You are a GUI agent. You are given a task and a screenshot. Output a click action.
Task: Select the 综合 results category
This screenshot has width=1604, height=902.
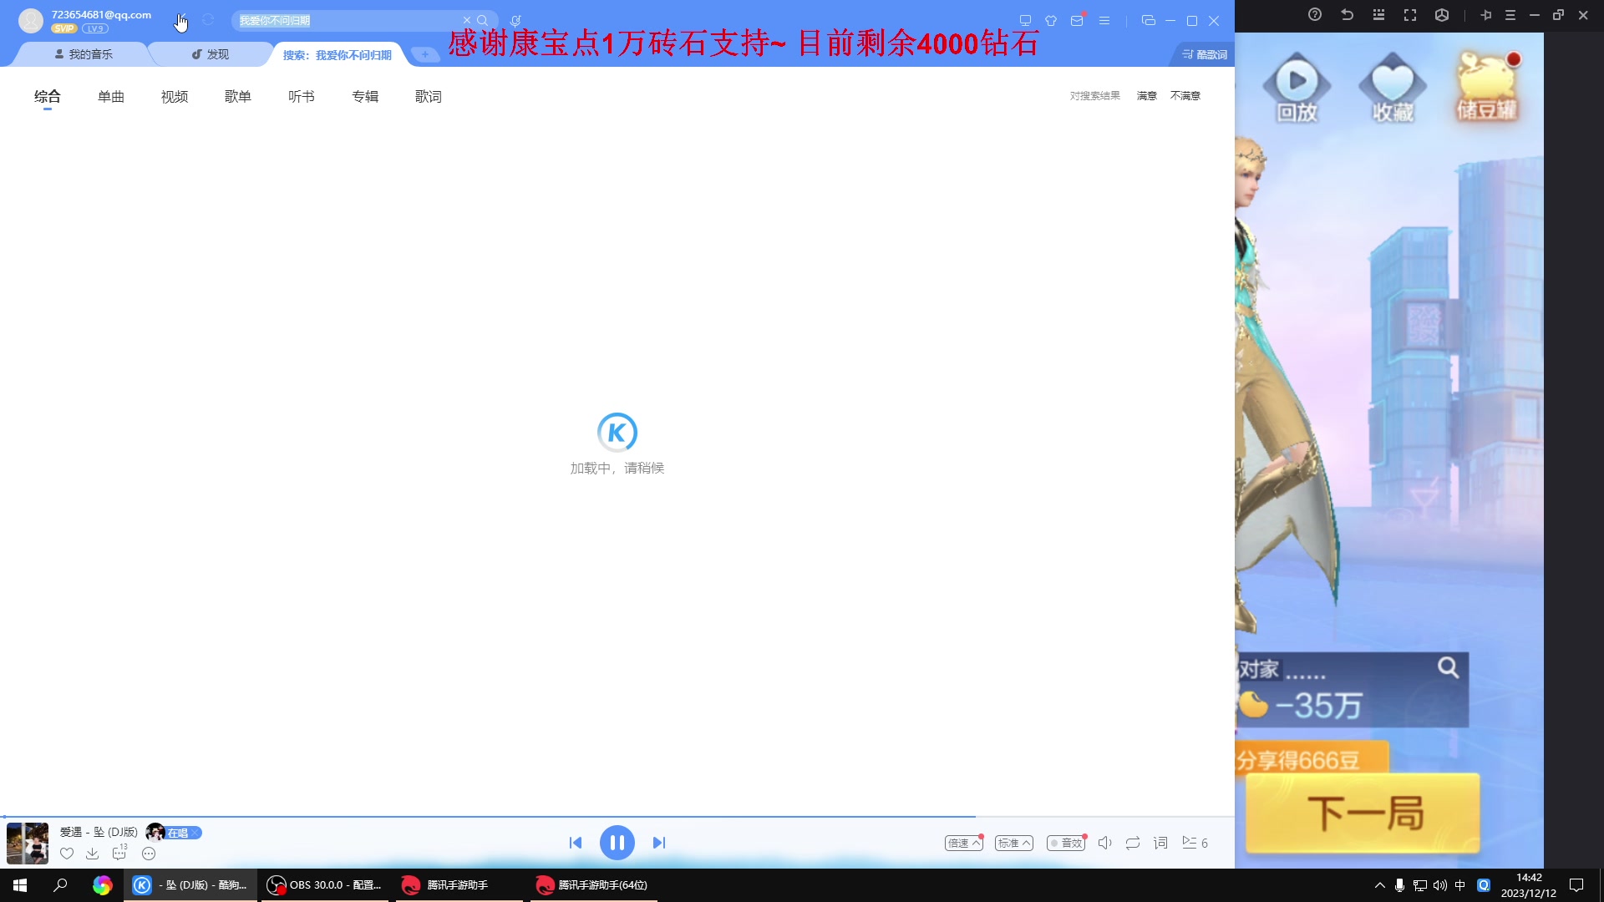[x=48, y=97]
